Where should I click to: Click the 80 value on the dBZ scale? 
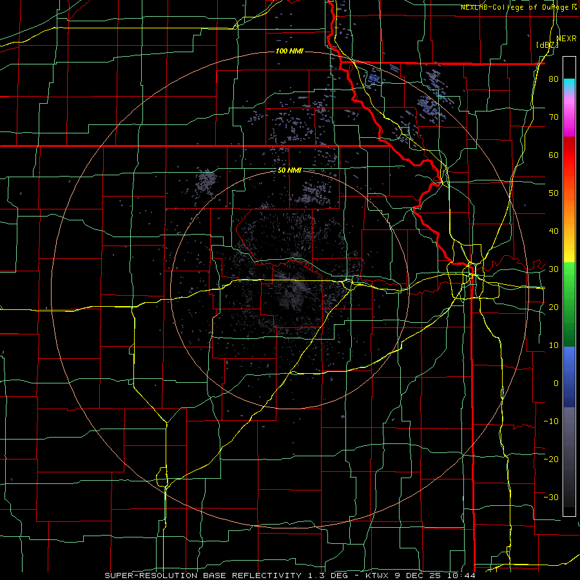pos(554,79)
